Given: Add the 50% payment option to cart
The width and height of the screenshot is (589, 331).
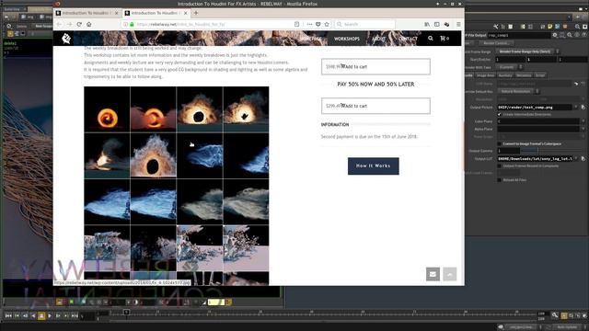Looking at the screenshot, I should tap(375, 106).
